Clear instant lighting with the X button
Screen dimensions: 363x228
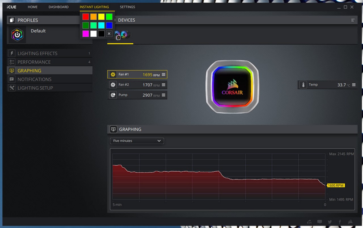[109, 34]
